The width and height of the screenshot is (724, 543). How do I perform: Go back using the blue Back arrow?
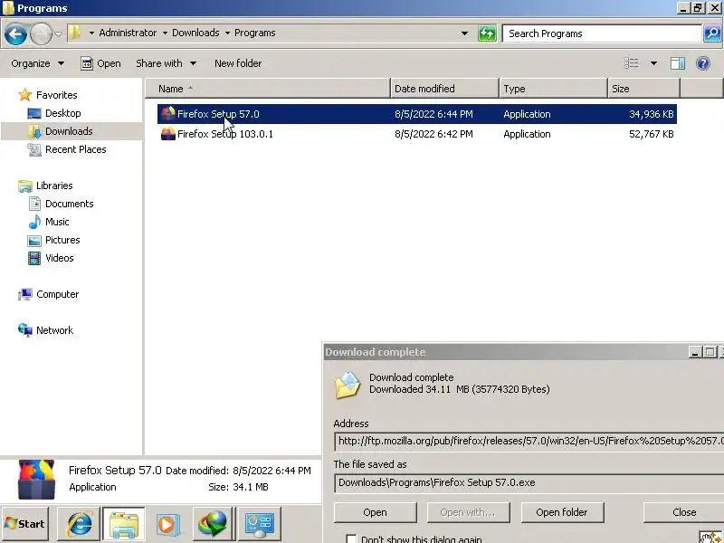[x=15, y=33]
